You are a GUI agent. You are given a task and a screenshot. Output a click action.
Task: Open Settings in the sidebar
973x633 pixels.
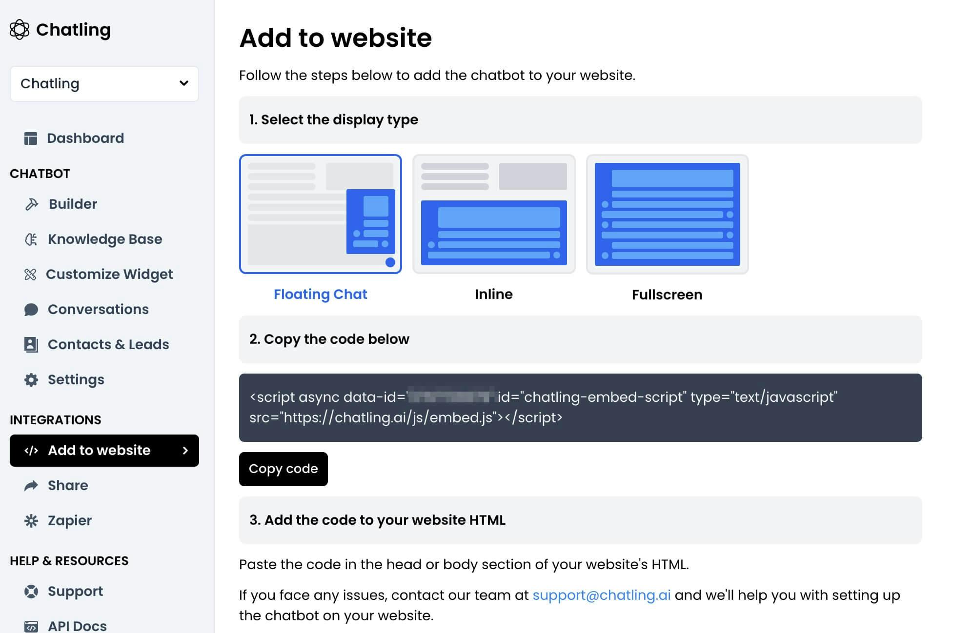point(76,380)
